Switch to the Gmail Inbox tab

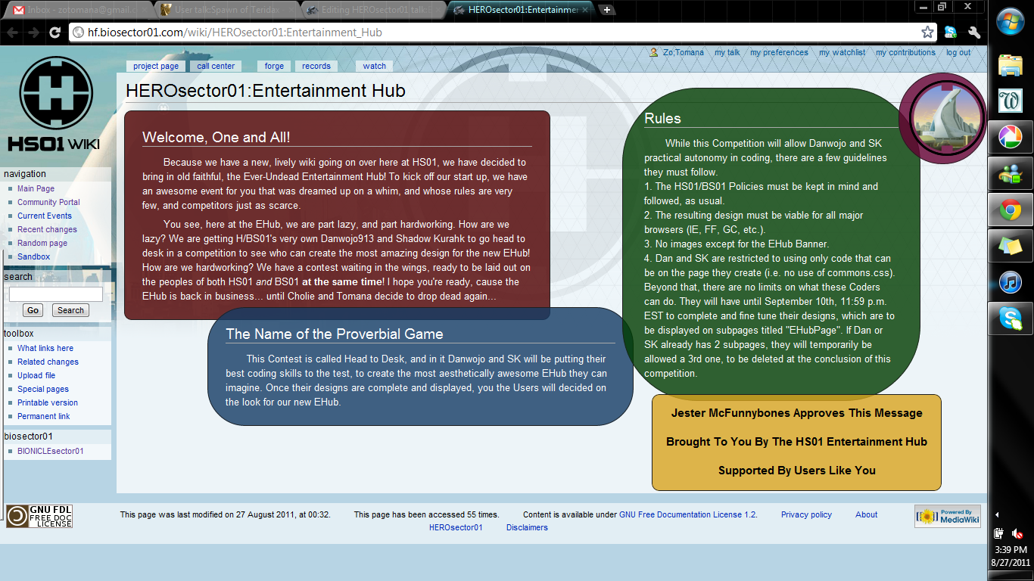pos(78,10)
